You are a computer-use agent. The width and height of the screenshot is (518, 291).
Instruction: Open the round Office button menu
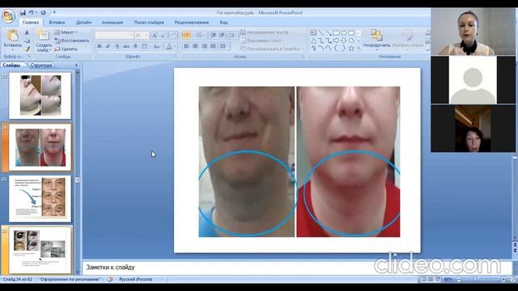[x=9, y=16]
